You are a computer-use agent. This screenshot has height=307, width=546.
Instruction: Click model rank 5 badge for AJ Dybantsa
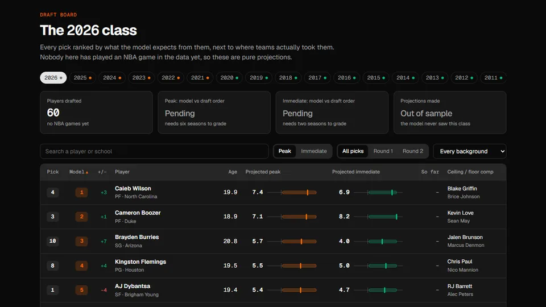(81, 290)
